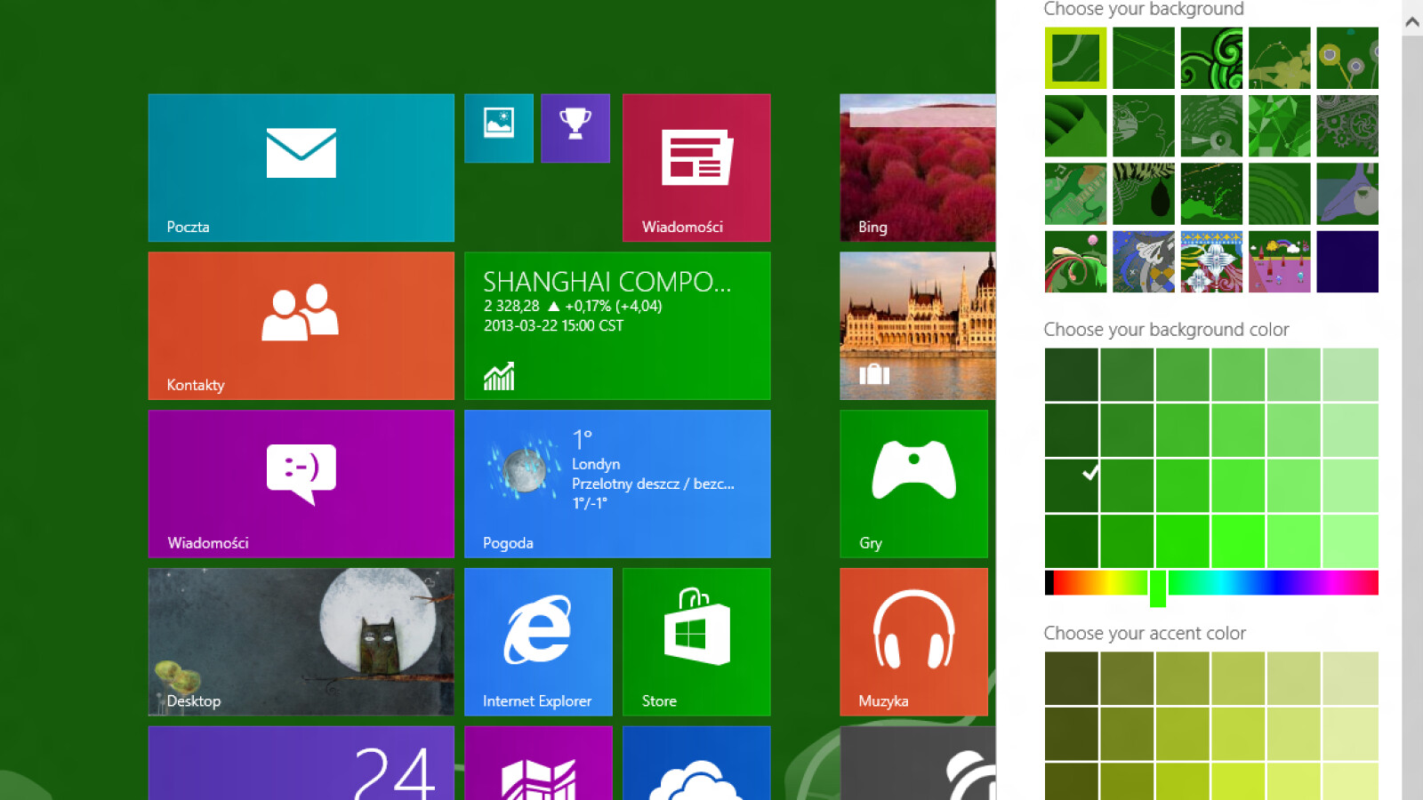Open the purple Mapy tile
Viewport: 1423px width, 800px height.
point(537,772)
